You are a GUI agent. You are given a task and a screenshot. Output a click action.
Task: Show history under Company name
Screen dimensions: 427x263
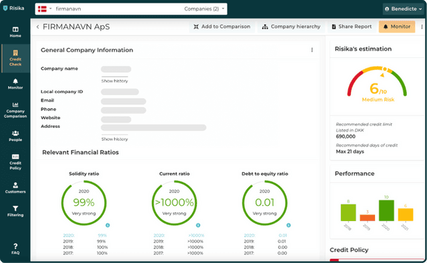point(115,81)
